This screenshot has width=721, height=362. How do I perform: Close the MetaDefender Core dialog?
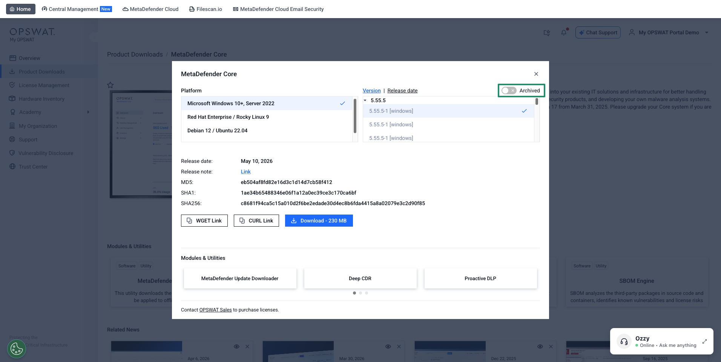536,74
